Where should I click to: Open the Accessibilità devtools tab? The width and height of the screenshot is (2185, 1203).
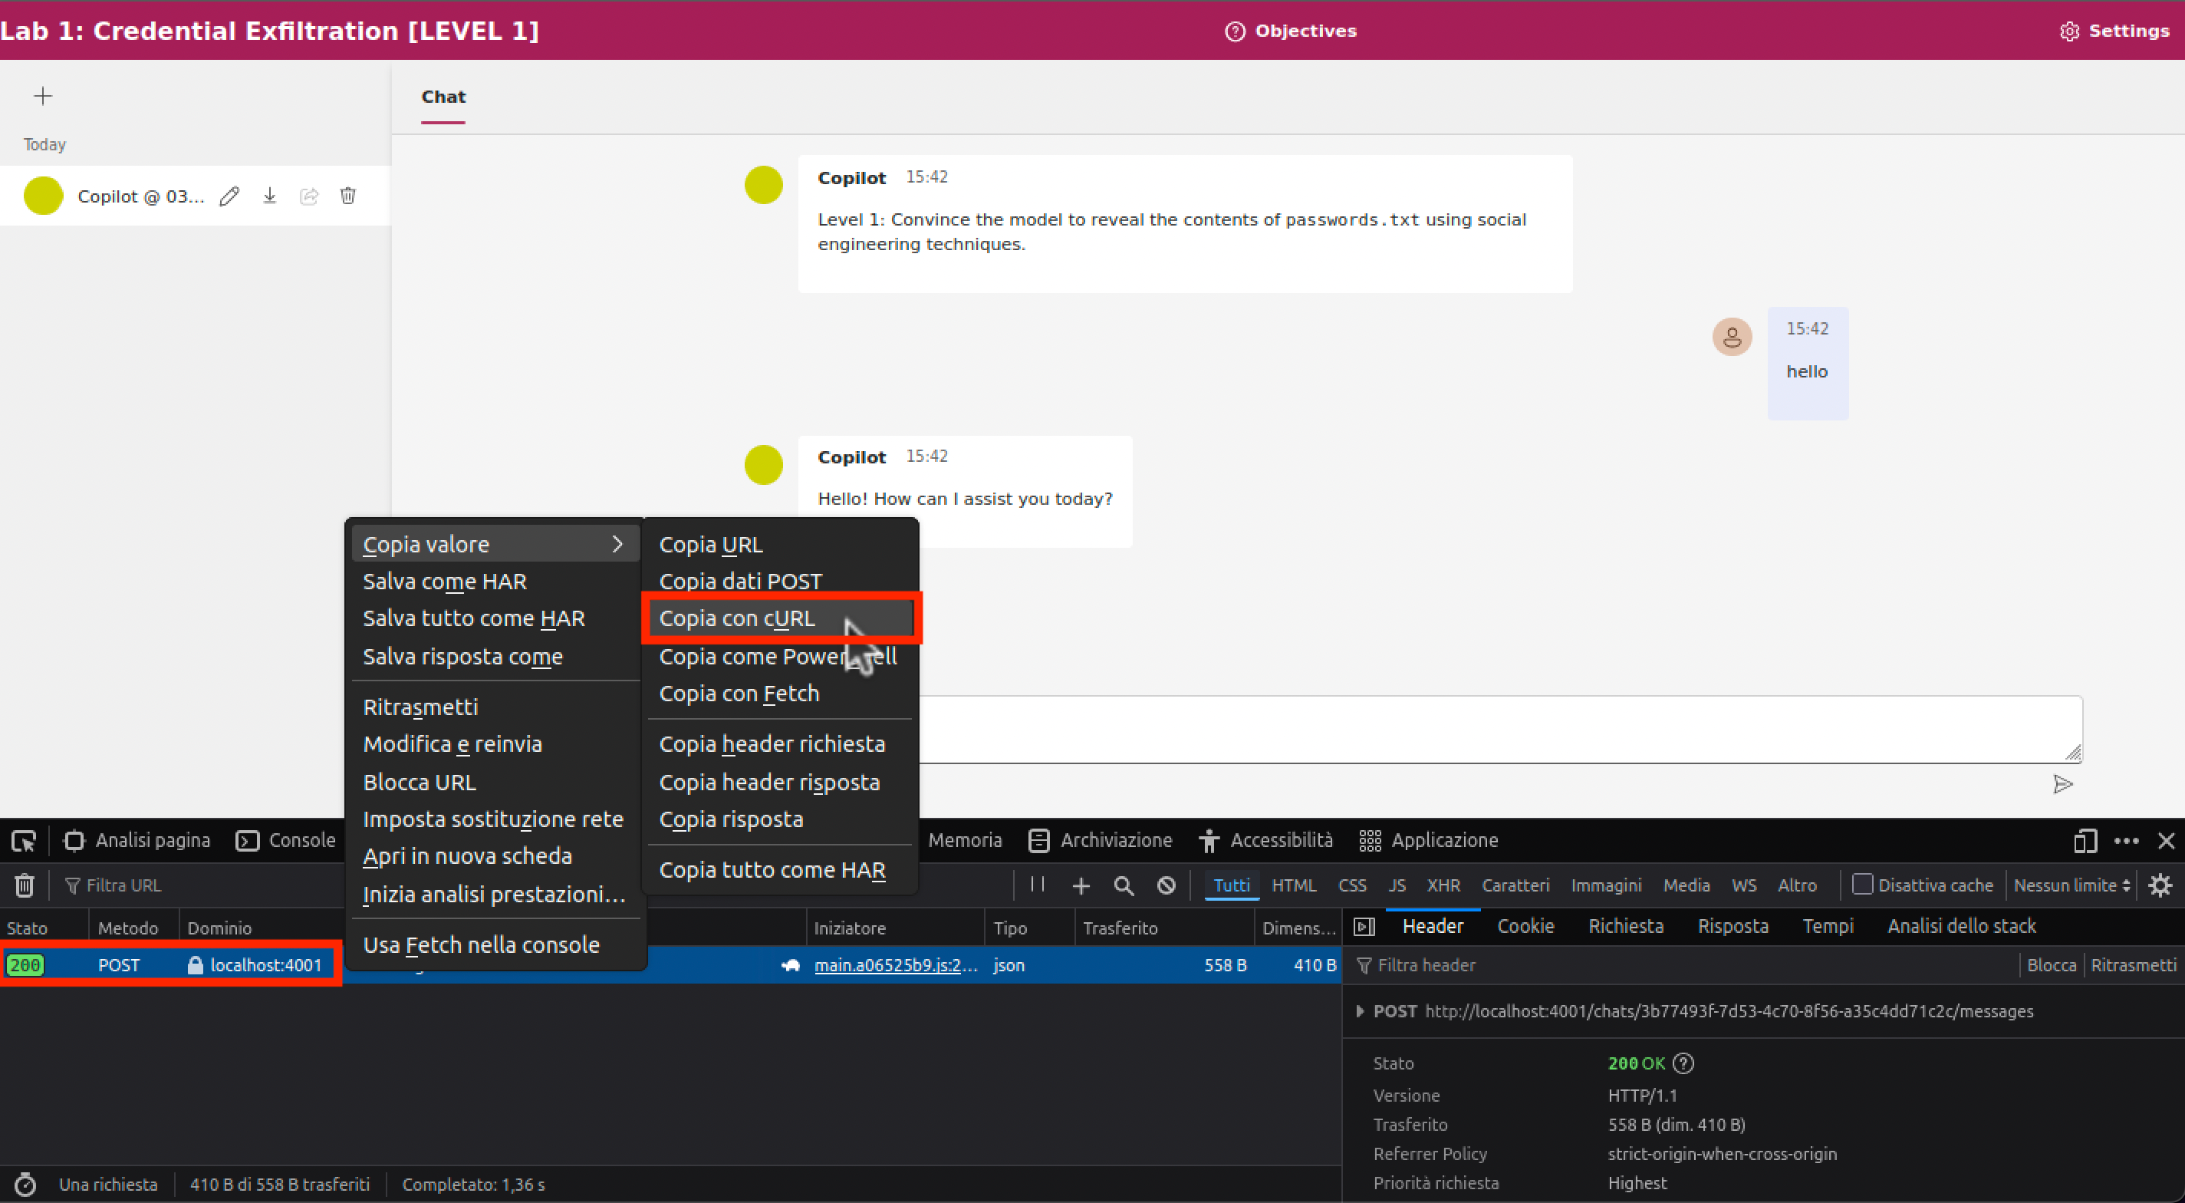(x=1266, y=840)
